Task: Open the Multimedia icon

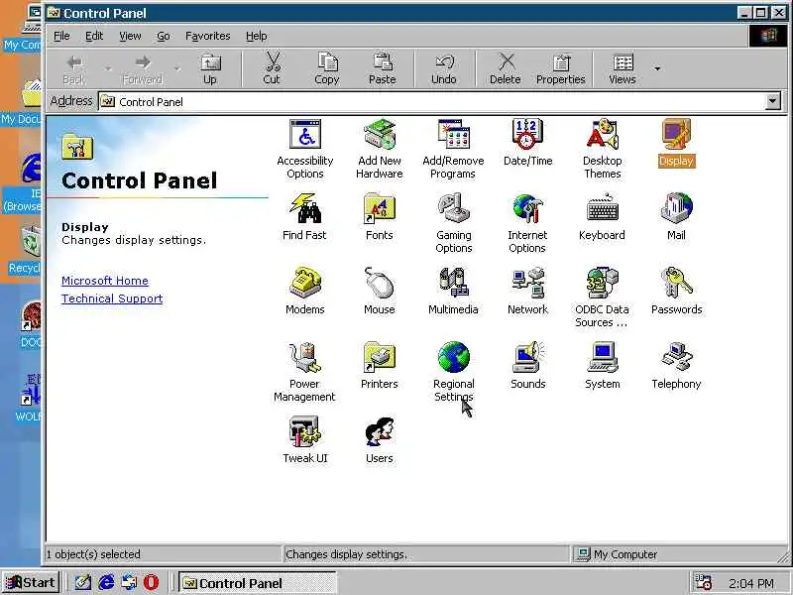Action: click(x=453, y=291)
